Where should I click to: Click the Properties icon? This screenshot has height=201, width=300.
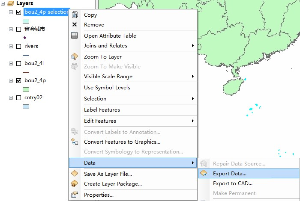(x=75, y=195)
